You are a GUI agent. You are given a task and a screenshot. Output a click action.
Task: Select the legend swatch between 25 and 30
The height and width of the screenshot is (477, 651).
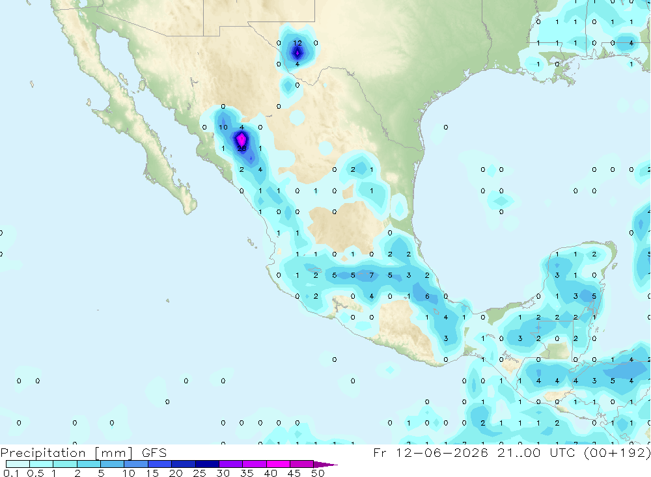click(x=207, y=464)
